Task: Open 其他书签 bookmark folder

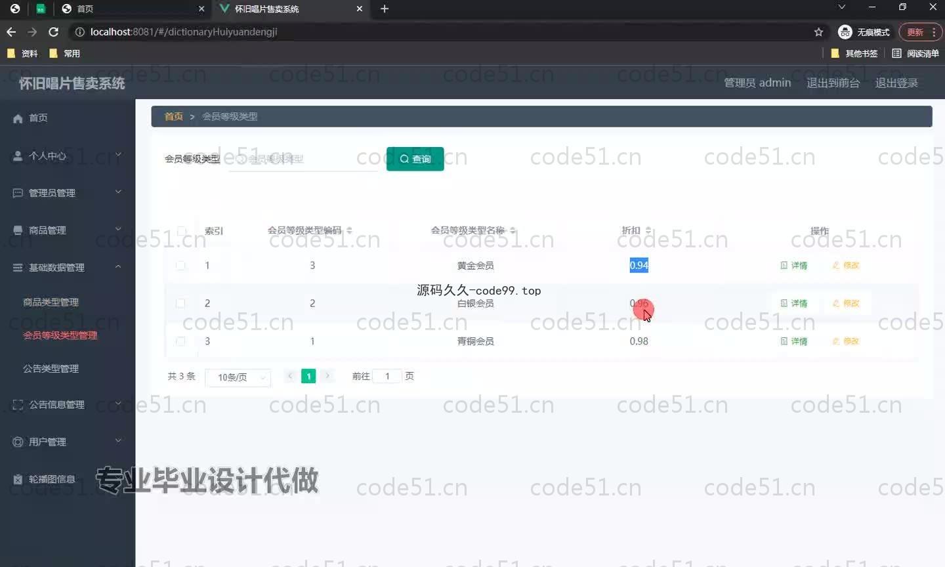Action: [x=854, y=54]
